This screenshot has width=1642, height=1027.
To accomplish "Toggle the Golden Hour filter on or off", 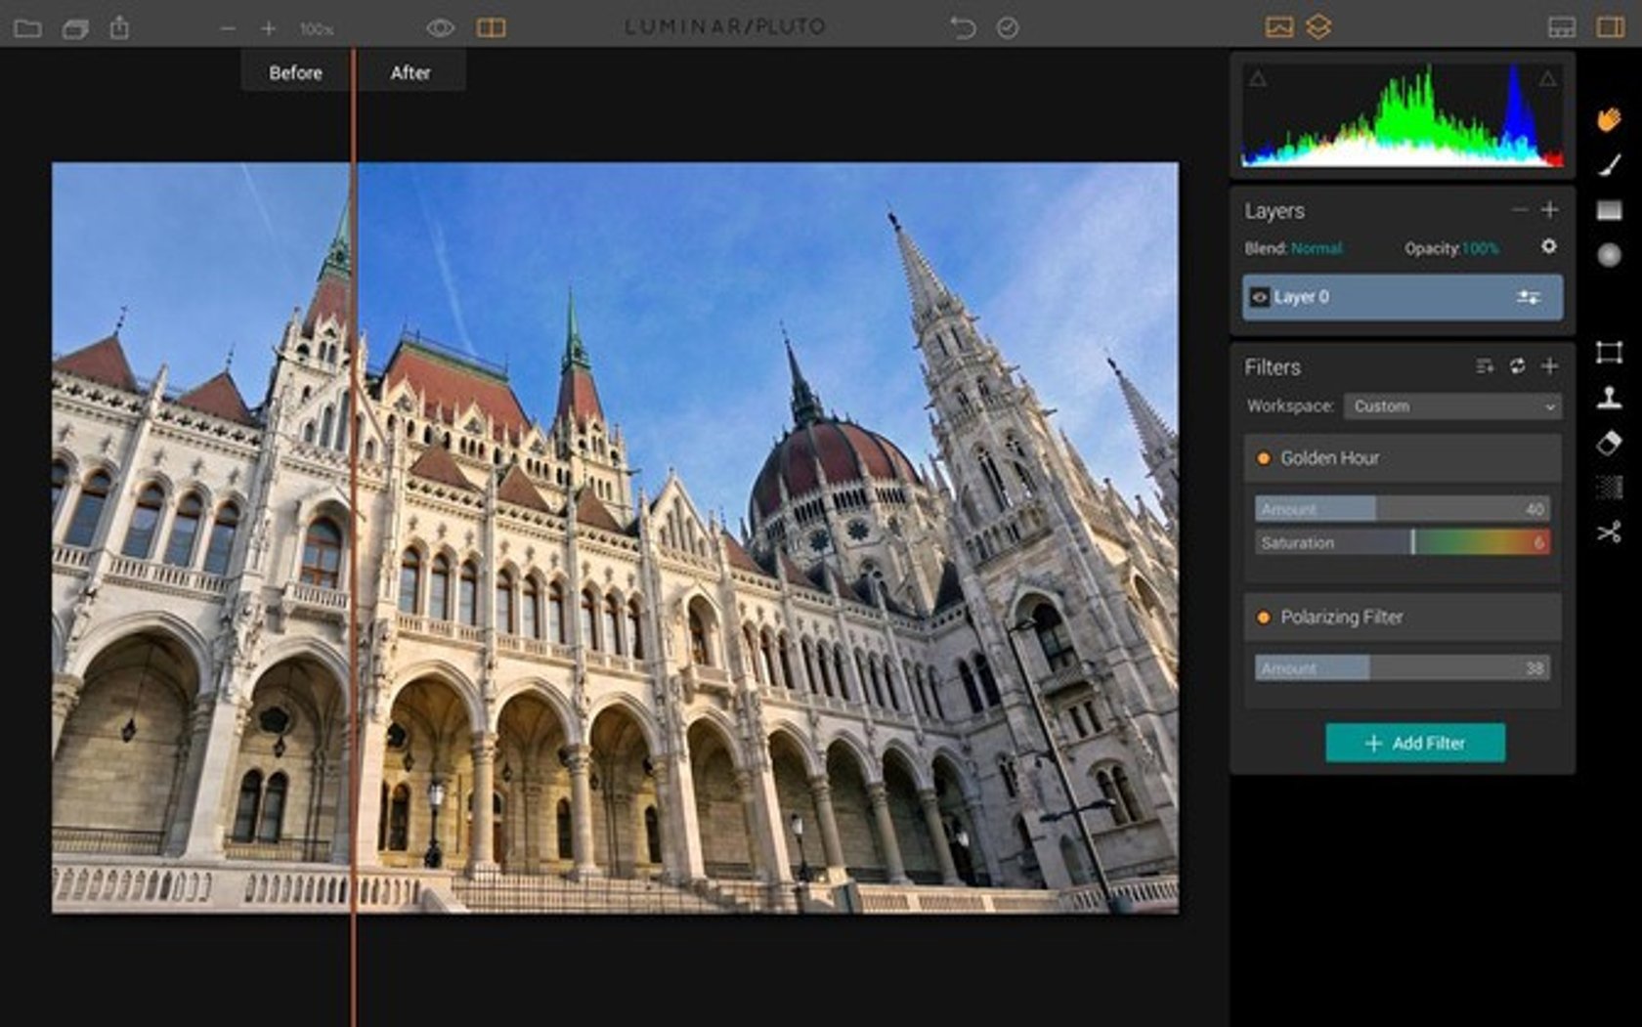I will tap(1264, 457).
